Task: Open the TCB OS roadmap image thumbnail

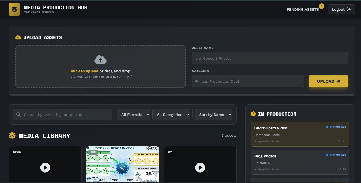Action: click(123, 164)
